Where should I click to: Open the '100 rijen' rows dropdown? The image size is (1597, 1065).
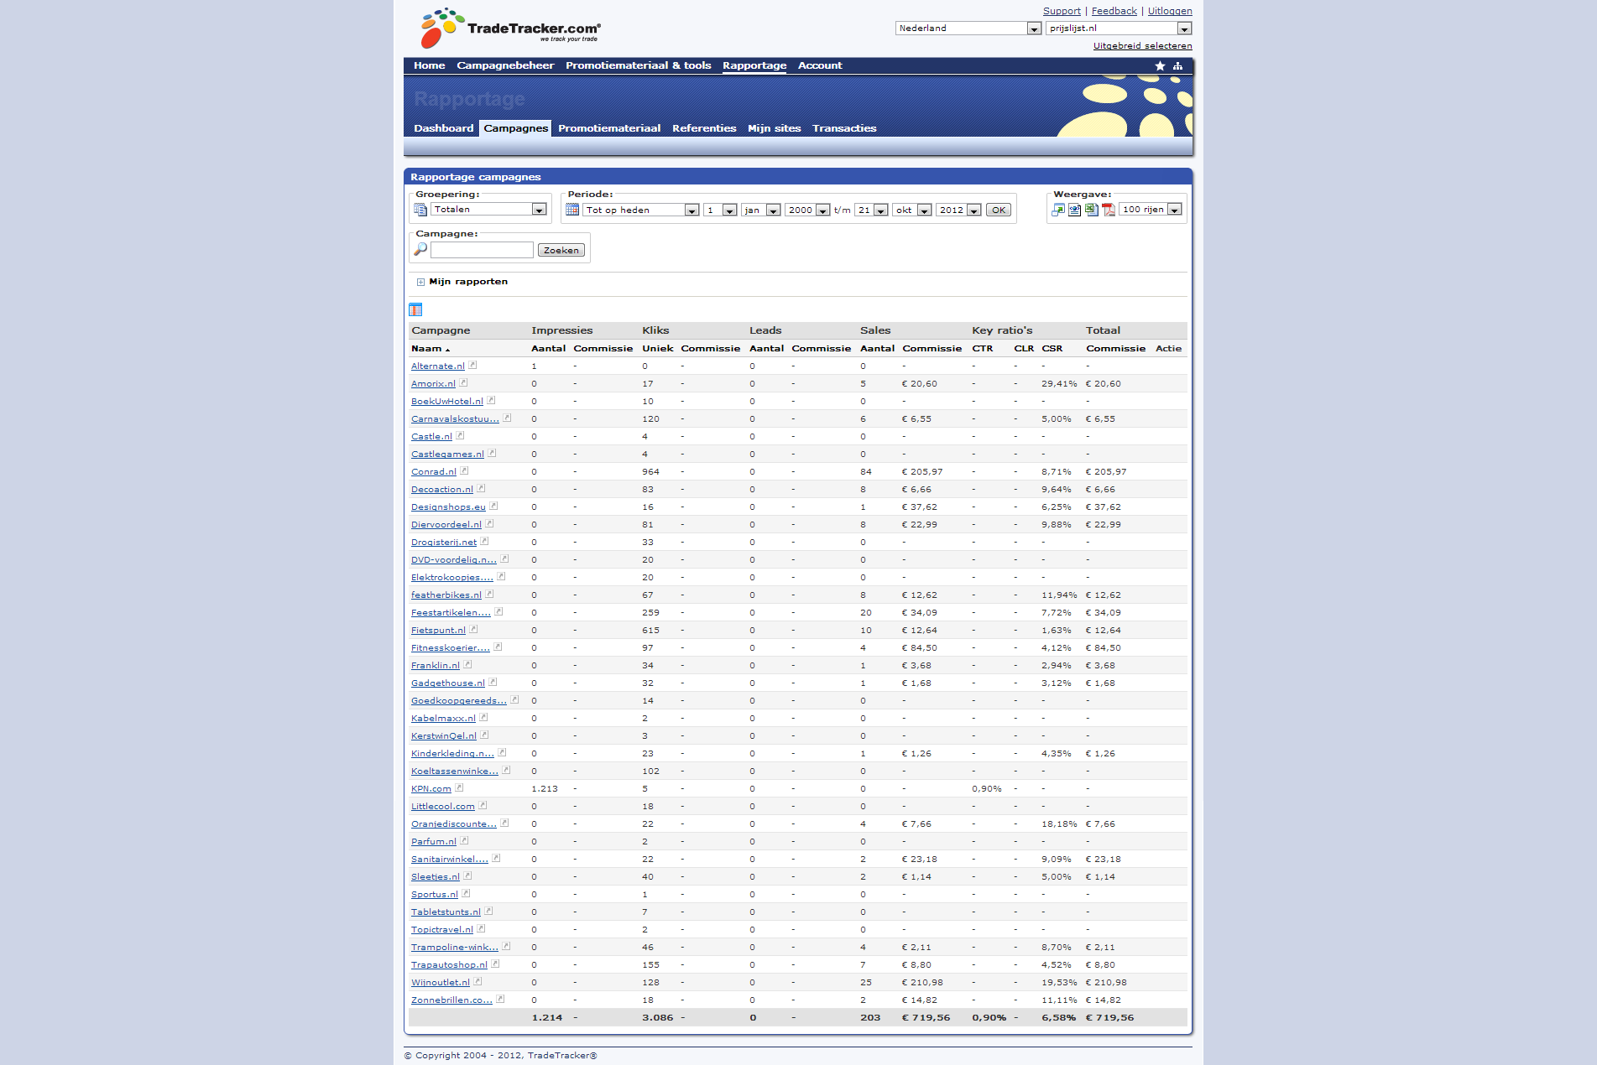[x=1151, y=210]
